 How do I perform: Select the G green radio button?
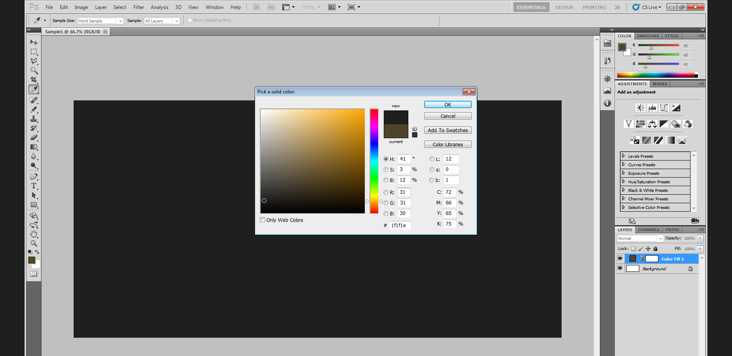click(x=386, y=203)
